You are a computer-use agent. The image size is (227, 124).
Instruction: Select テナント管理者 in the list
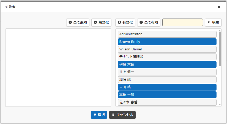click(x=167, y=57)
